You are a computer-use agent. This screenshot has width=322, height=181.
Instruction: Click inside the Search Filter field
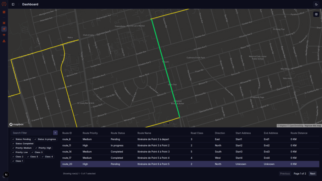click(31, 132)
